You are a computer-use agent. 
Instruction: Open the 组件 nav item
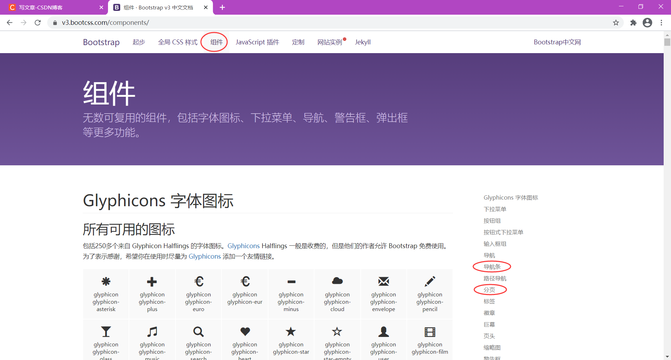click(216, 42)
